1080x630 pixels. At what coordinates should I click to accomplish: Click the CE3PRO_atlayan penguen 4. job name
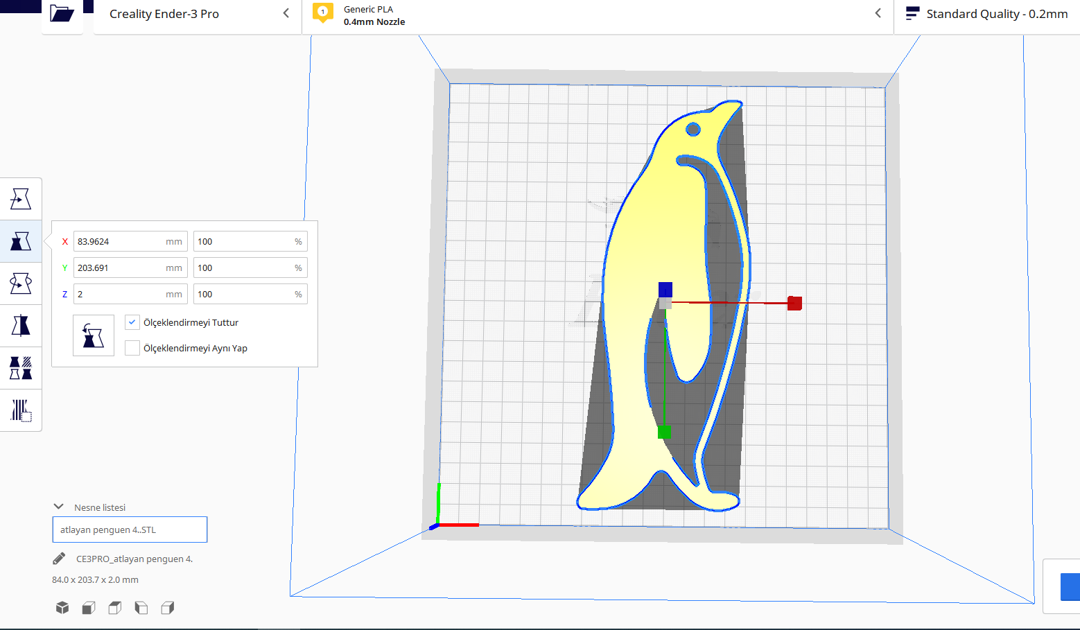pyautogui.click(x=134, y=559)
